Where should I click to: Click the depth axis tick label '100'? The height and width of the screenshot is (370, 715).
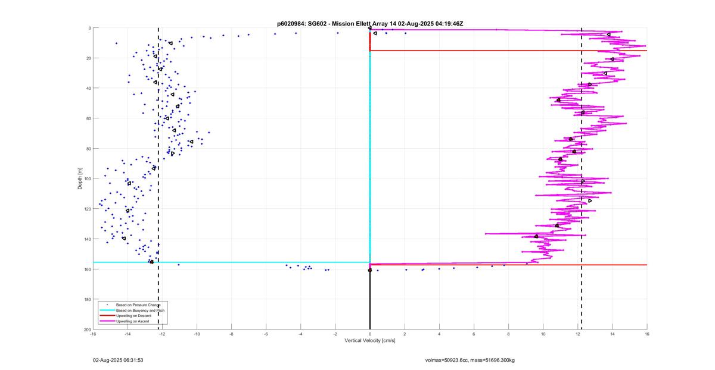(88, 179)
